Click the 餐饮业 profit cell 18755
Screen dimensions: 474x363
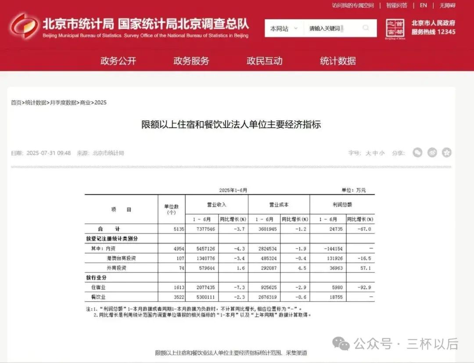[336, 297]
